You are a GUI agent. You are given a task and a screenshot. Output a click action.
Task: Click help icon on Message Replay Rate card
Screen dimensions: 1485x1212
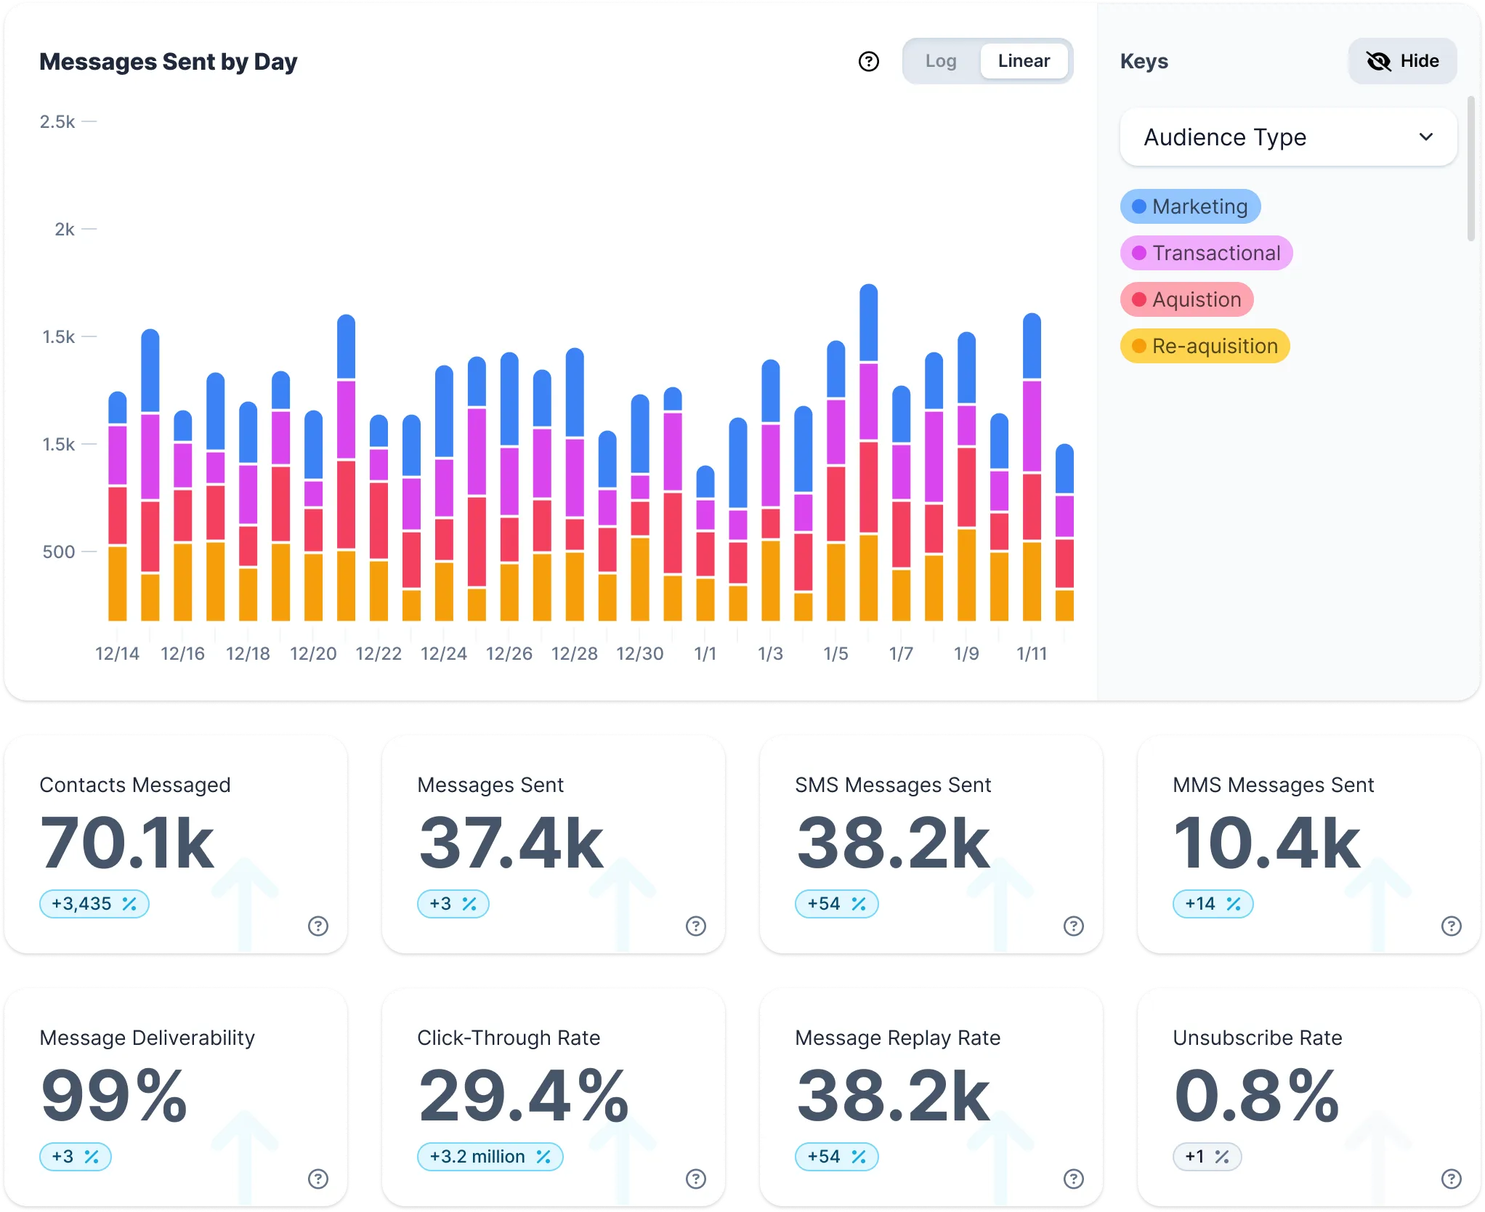[1073, 1179]
